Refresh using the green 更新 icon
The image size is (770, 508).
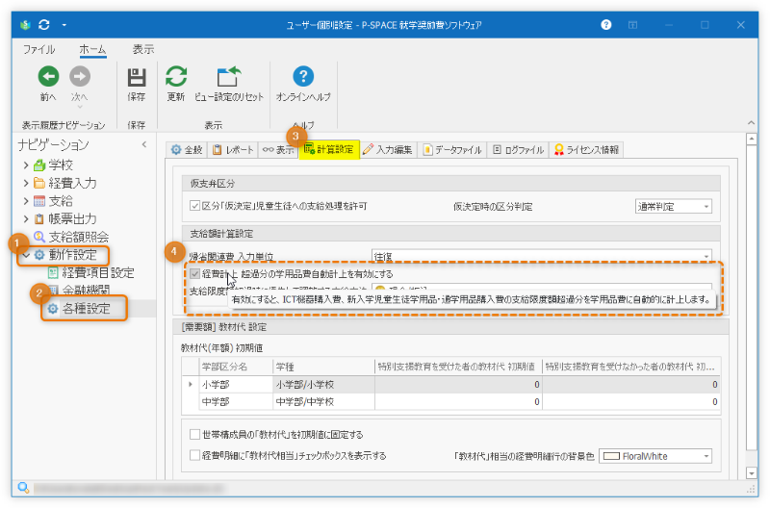[176, 77]
